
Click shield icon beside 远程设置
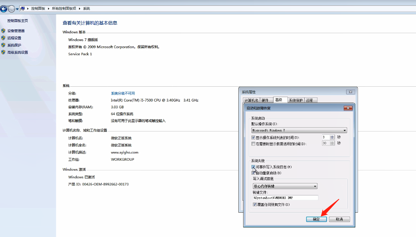coord(3,38)
